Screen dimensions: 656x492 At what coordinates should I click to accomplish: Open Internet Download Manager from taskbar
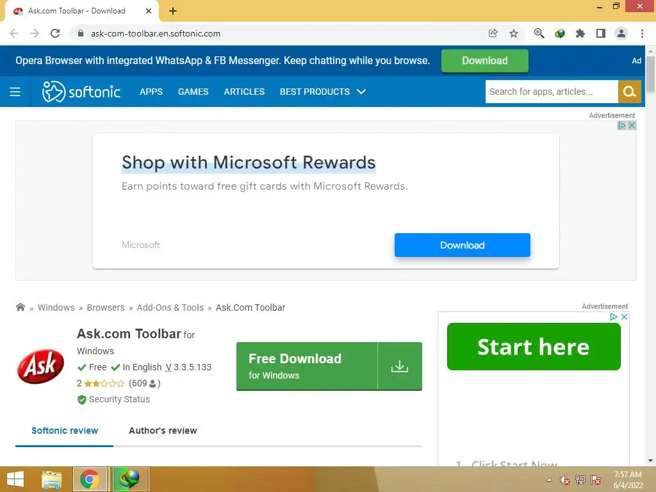pyautogui.click(x=129, y=479)
